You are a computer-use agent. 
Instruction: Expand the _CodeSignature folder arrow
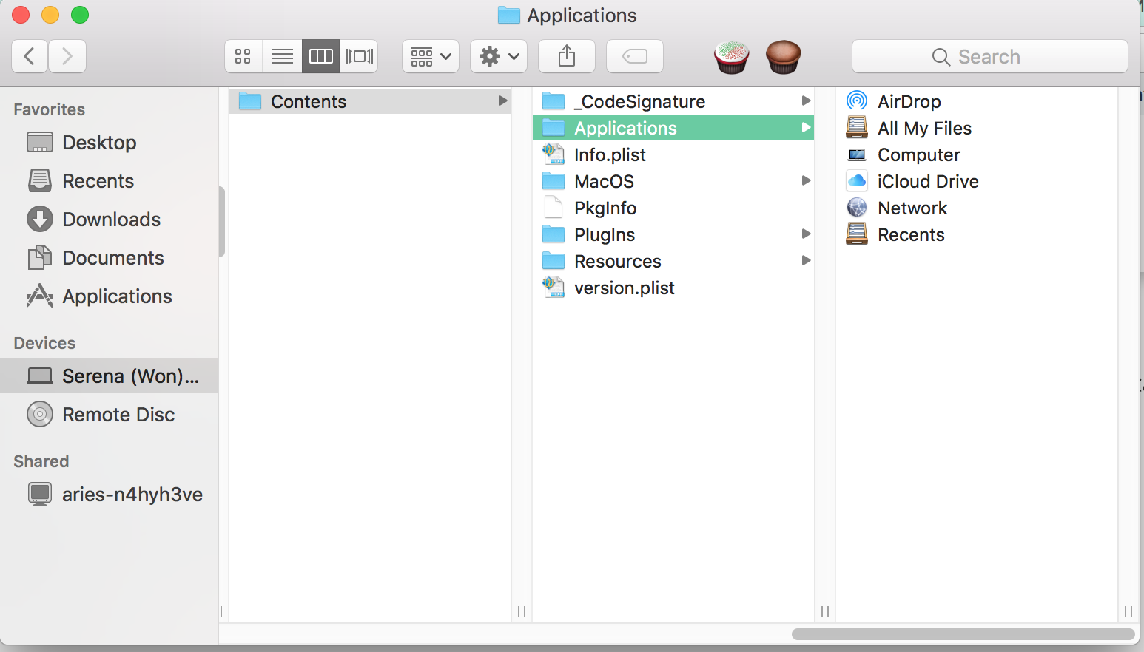(x=806, y=101)
